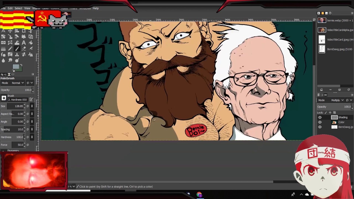The width and height of the screenshot is (354, 199).
Task: Click the foreground color swatch
Action: tap(16, 67)
